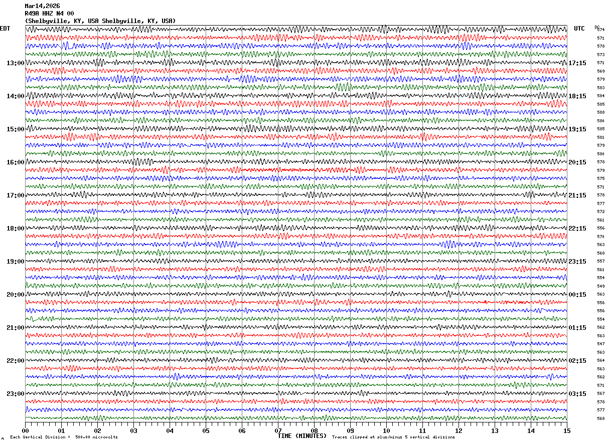Click the "20:15" UTC time label

(x=577, y=162)
